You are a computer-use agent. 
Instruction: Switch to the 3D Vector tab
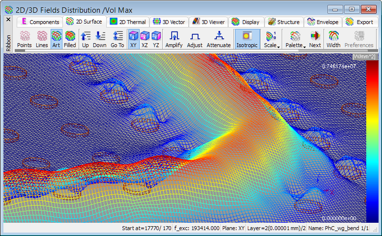pyautogui.click(x=169, y=22)
